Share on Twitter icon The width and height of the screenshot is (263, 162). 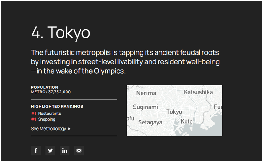click(x=50, y=150)
